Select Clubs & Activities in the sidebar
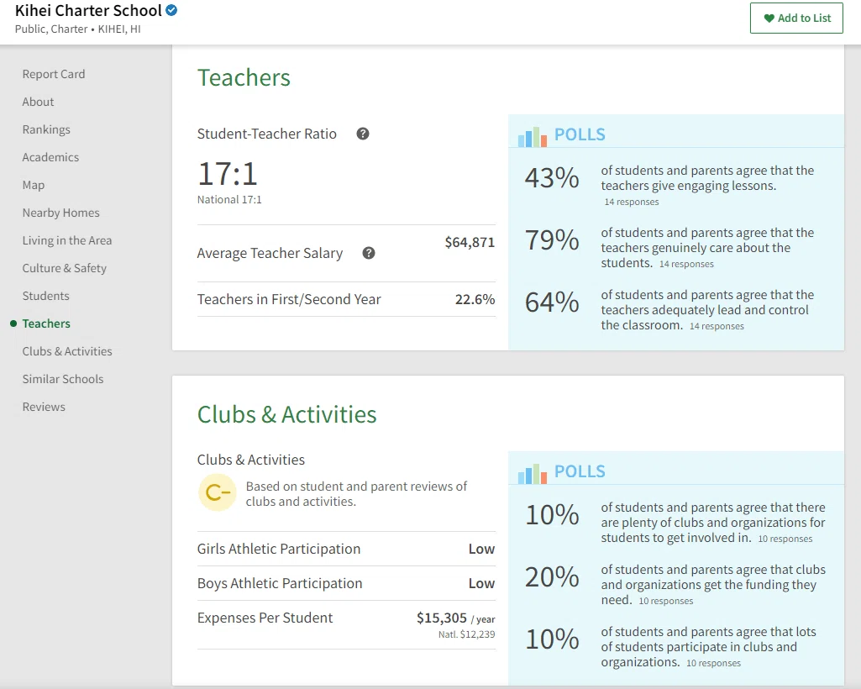Viewport: 861px width, 689px height. point(67,352)
